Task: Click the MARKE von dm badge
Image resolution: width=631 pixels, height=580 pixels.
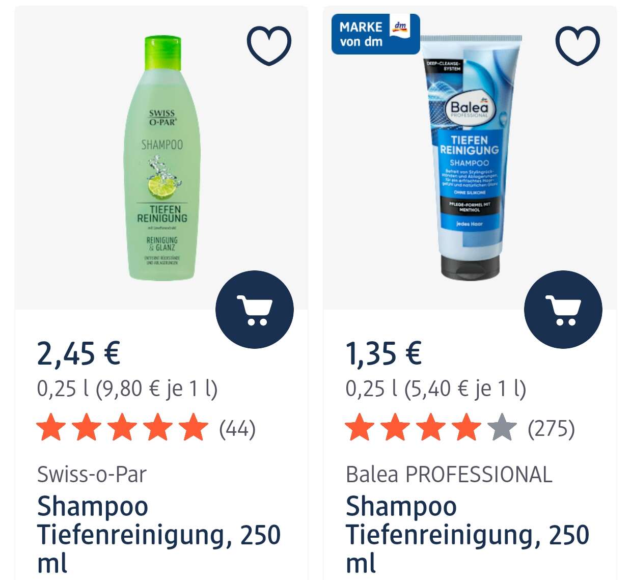Action: (x=375, y=34)
